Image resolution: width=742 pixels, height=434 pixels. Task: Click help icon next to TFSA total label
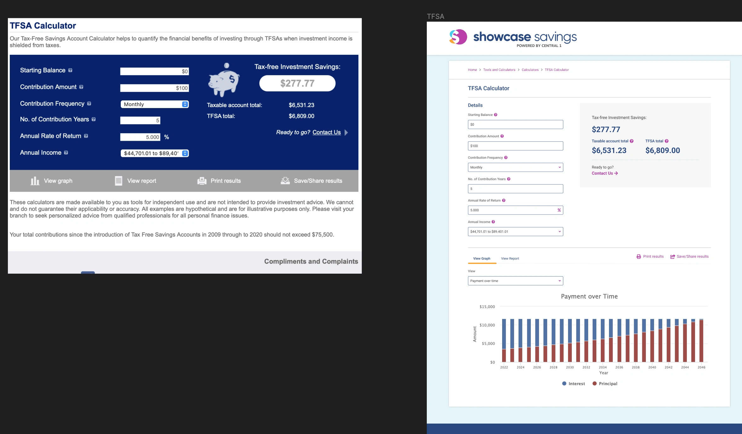[x=667, y=141]
